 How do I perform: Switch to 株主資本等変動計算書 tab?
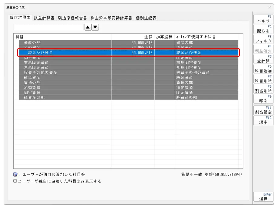click(x=111, y=18)
